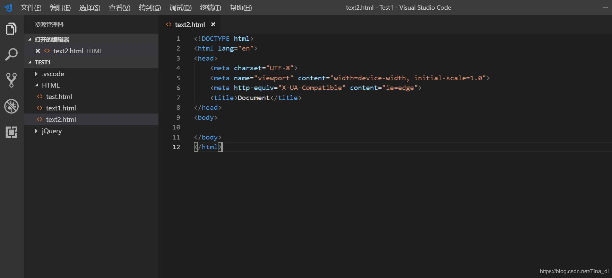Open the Search view icon
The image size is (612, 278).
(x=11, y=54)
